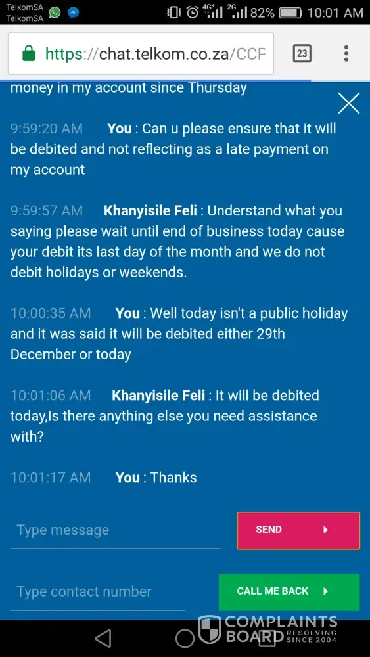Click the chat.telkom.co.za address bar

coord(141,54)
